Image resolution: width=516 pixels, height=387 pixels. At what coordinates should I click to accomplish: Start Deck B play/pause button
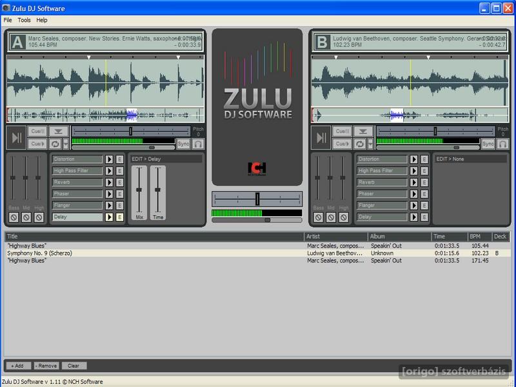coord(321,137)
